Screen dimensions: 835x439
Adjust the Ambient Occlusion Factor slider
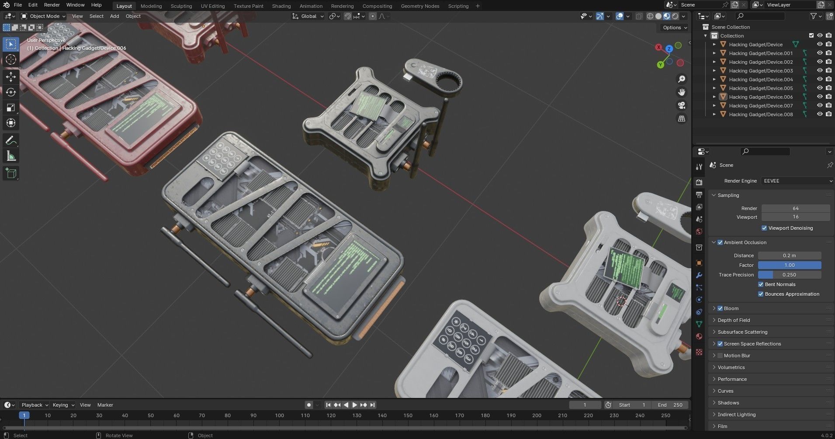click(790, 265)
